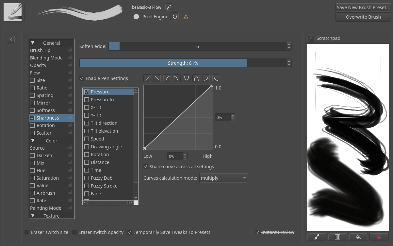The width and height of the screenshot is (393, 246).
Task: Click the warning icon in the header
Action: click(x=186, y=16)
